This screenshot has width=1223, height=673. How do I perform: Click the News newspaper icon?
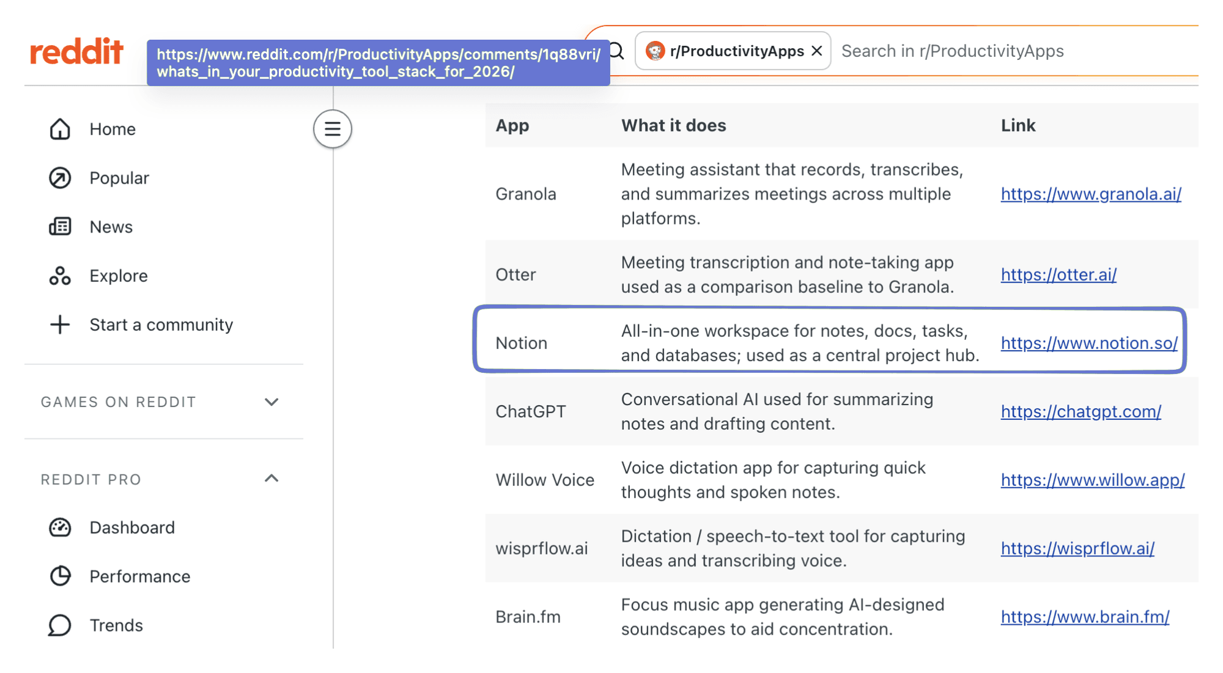click(x=60, y=227)
